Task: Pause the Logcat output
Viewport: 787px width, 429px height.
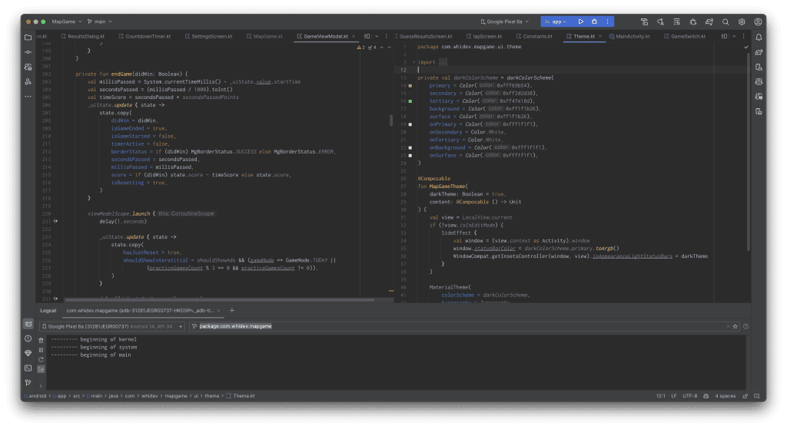Action: pyautogui.click(x=42, y=350)
